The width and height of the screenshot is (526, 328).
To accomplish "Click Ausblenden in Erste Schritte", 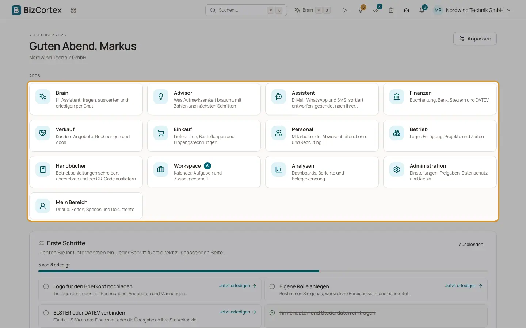I will [471, 245].
